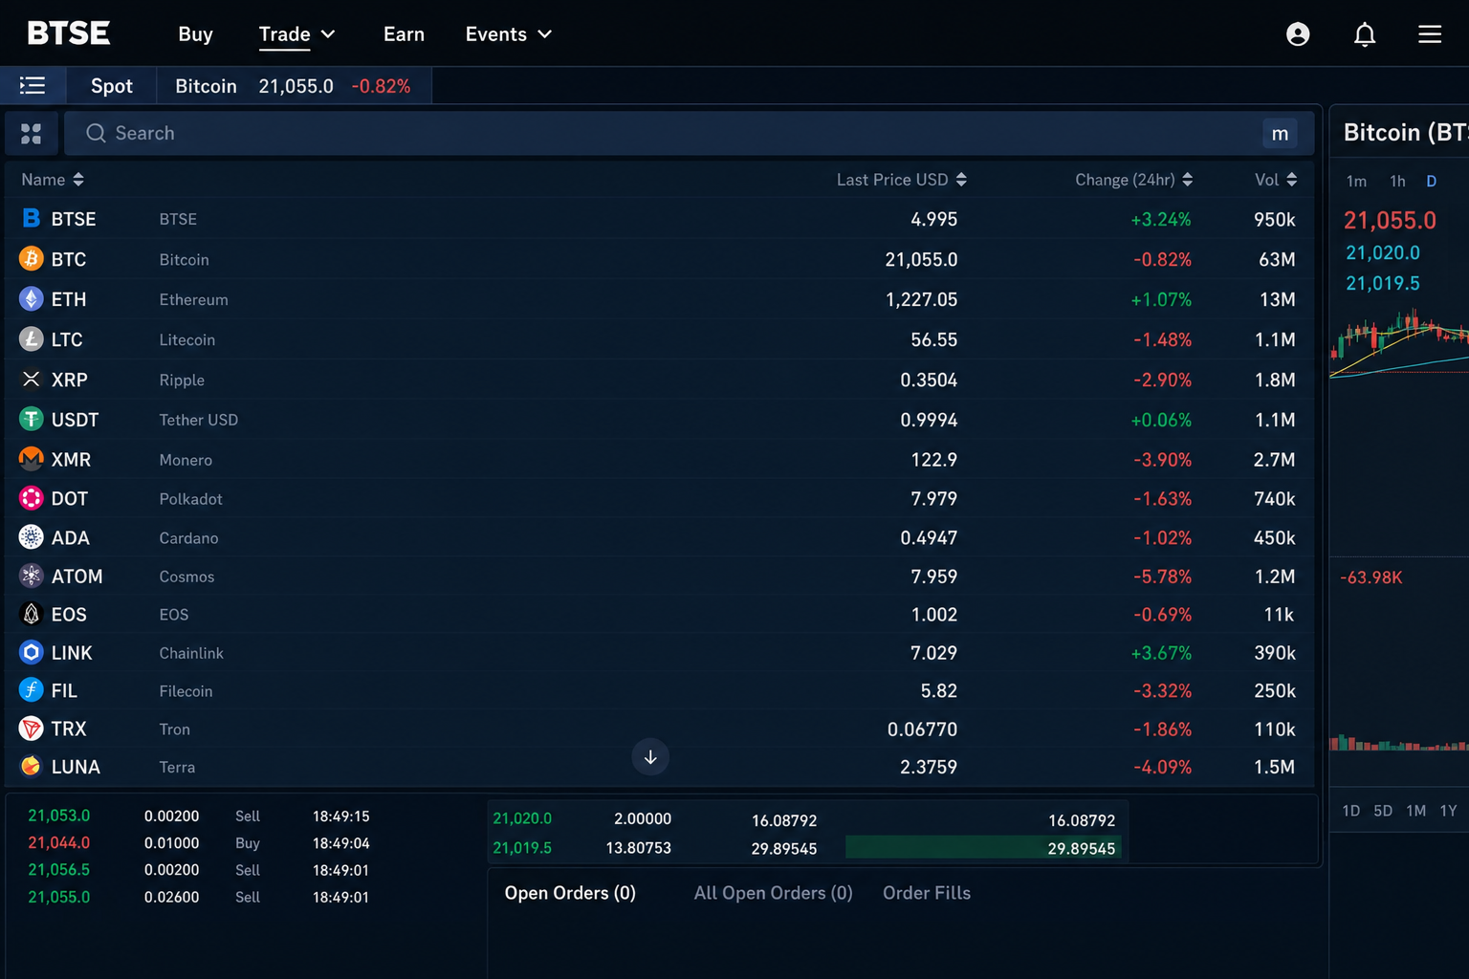Switch to the grid view icon
1469x979 pixels.
click(x=32, y=134)
